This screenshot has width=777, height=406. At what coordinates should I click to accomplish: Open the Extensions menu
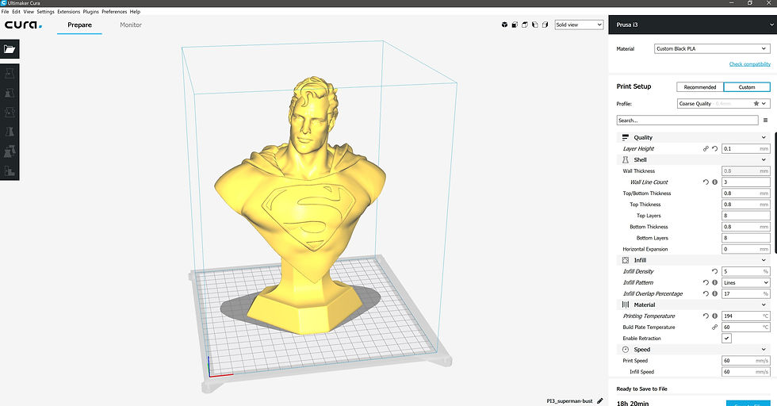(68, 11)
